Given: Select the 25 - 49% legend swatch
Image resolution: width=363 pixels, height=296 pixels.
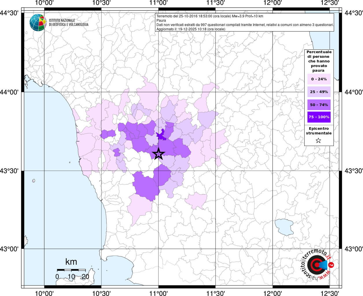Looking at the screenshot, I should coord(319,92).
